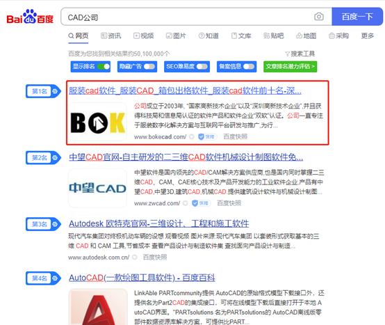The width and height of the screenshot is (385, 325).
Task: Click the icon beside 第1名 badge
Action: coord(55,91)
